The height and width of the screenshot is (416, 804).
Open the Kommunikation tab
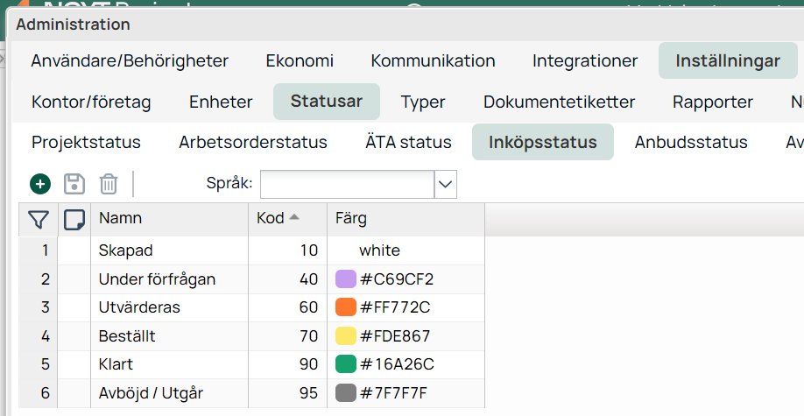pos(433,60)
